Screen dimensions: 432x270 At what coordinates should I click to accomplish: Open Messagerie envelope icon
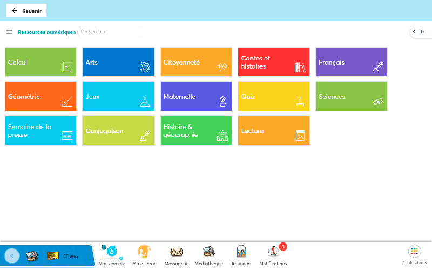(x=176, y=252)
